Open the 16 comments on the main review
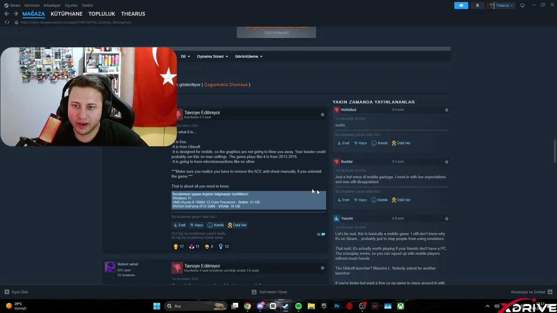This screenshot has height=313, width=557. click(321, 234)
